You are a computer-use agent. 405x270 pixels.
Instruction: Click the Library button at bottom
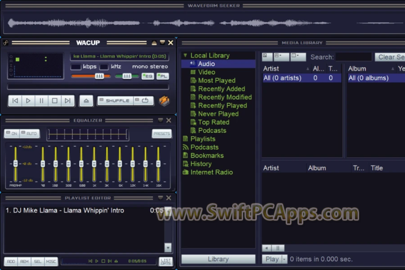tap(218, 259)
